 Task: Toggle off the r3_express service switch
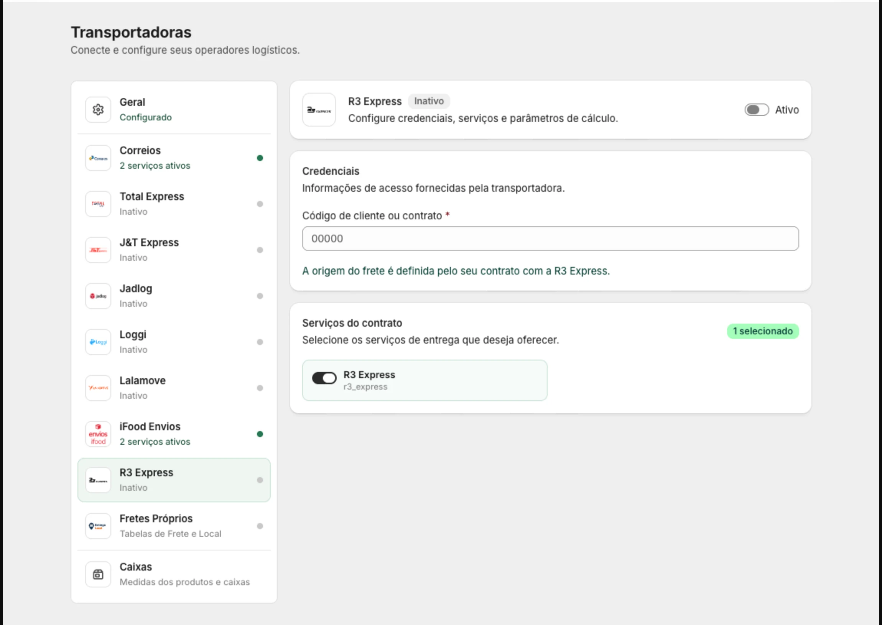tap(324, 378)
